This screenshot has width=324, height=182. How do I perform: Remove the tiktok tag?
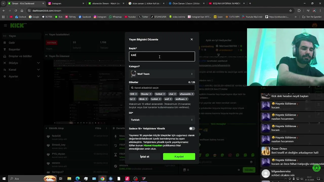tap(146, 99)
